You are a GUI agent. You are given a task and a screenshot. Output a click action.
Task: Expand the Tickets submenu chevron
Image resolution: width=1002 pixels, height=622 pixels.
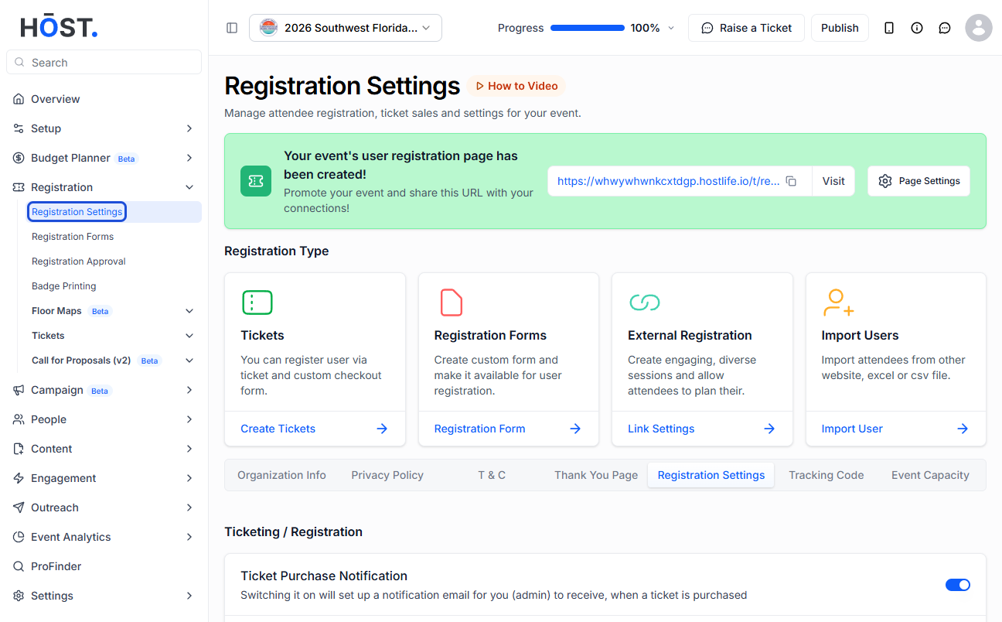(189, 336)
